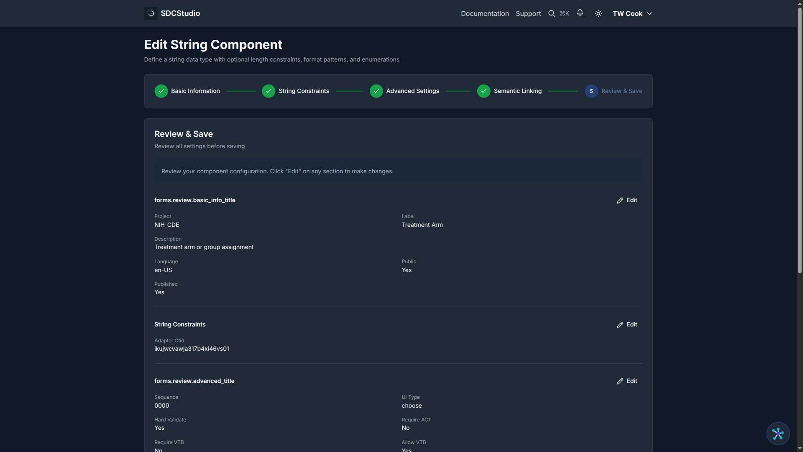The image size is (803, 452).
Task: Click the SDCStudio logo icon
Action: [151, 13]
